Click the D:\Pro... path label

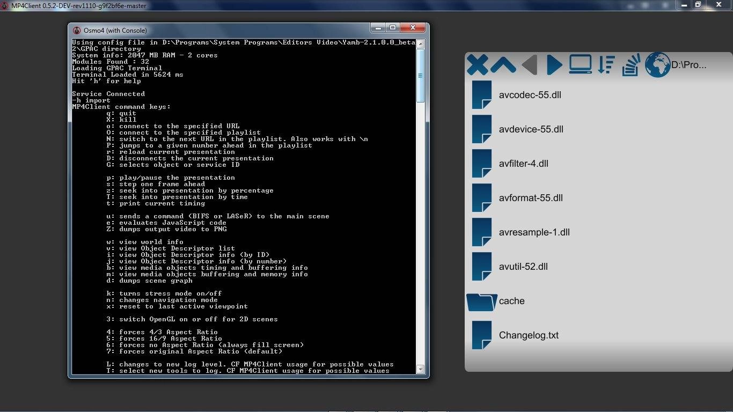(x=688, y=65)
